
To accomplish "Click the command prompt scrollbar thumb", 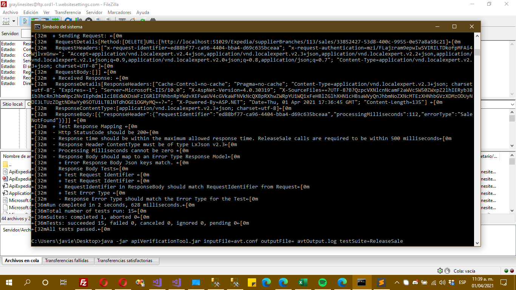I will click(x=477, y=52).
